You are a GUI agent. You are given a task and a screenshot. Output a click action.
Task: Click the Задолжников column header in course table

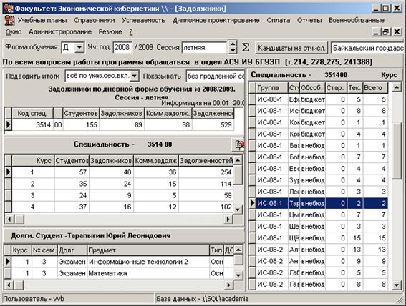tap(111, 161)
